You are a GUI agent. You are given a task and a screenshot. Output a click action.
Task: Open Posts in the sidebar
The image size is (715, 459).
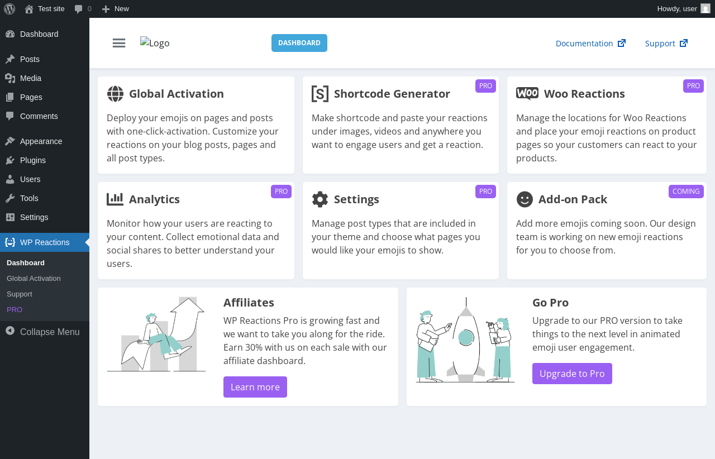tap(45, 59)
